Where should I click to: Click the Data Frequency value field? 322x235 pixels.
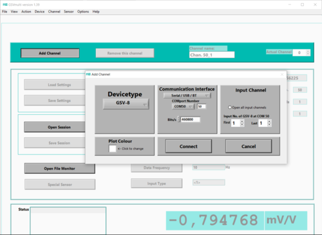(209, 167)
